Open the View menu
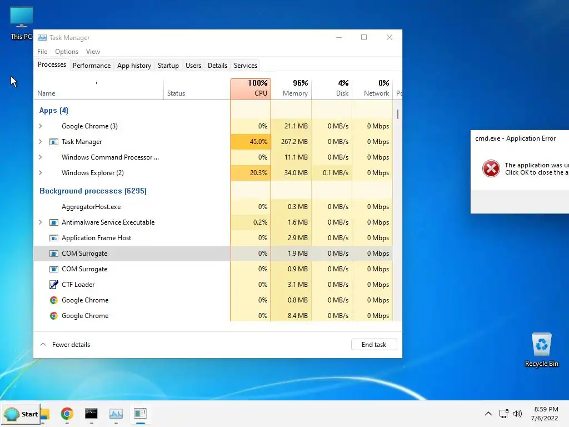The height and width of the screenshot is (427, 569). (x=93, y=52)
